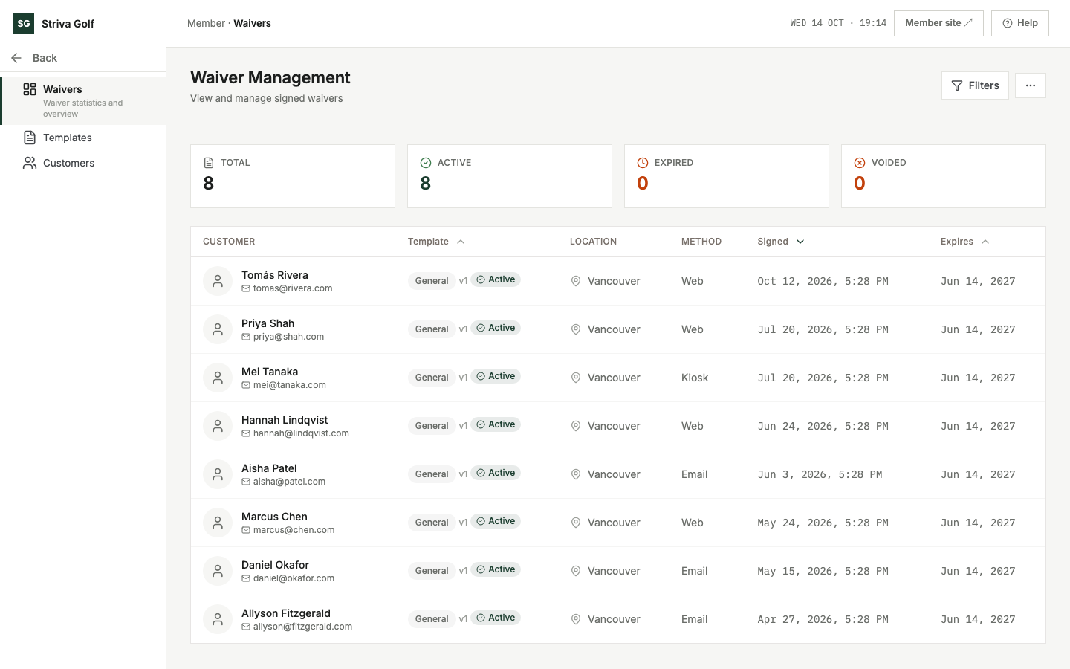Click the Waivers grid icon
1070x669 pixels.
pyautogui.click(x=30, y=89)
